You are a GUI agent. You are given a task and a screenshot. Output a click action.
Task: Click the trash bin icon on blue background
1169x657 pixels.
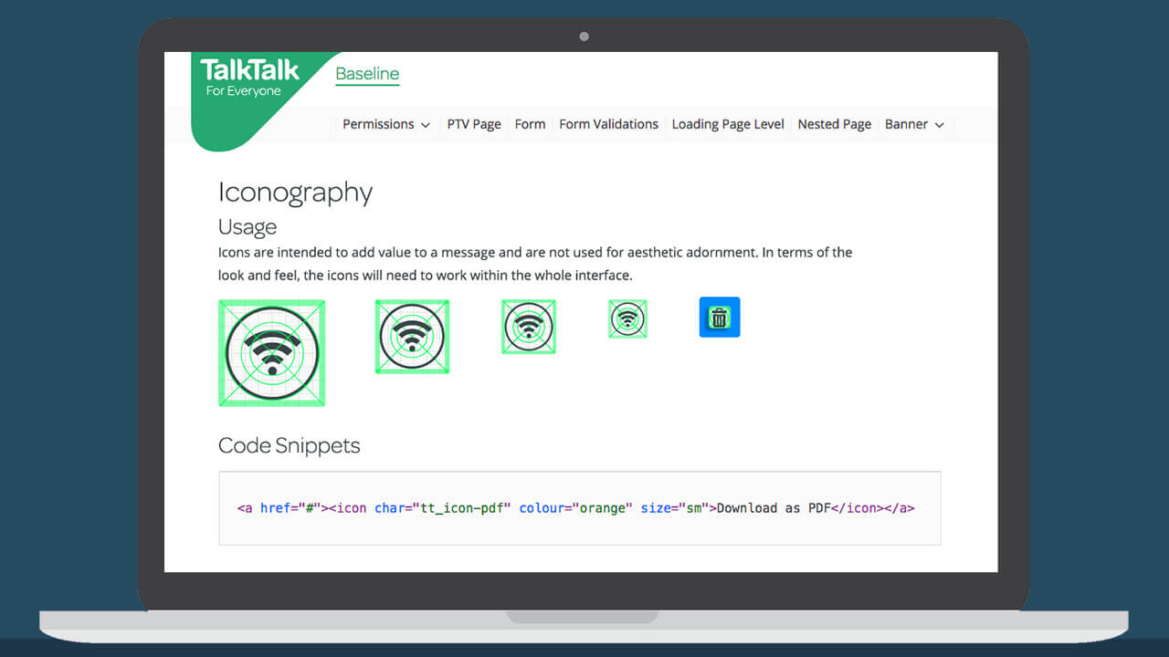720,318
